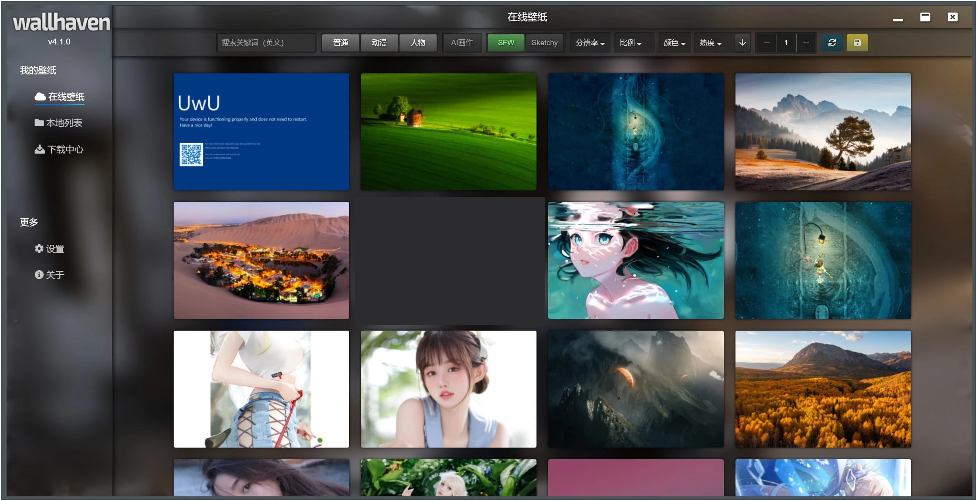The width and height of the screenshot is (977, 501).
Task: Toggle the SFW purity filter
Action: [x=506, y=42]
